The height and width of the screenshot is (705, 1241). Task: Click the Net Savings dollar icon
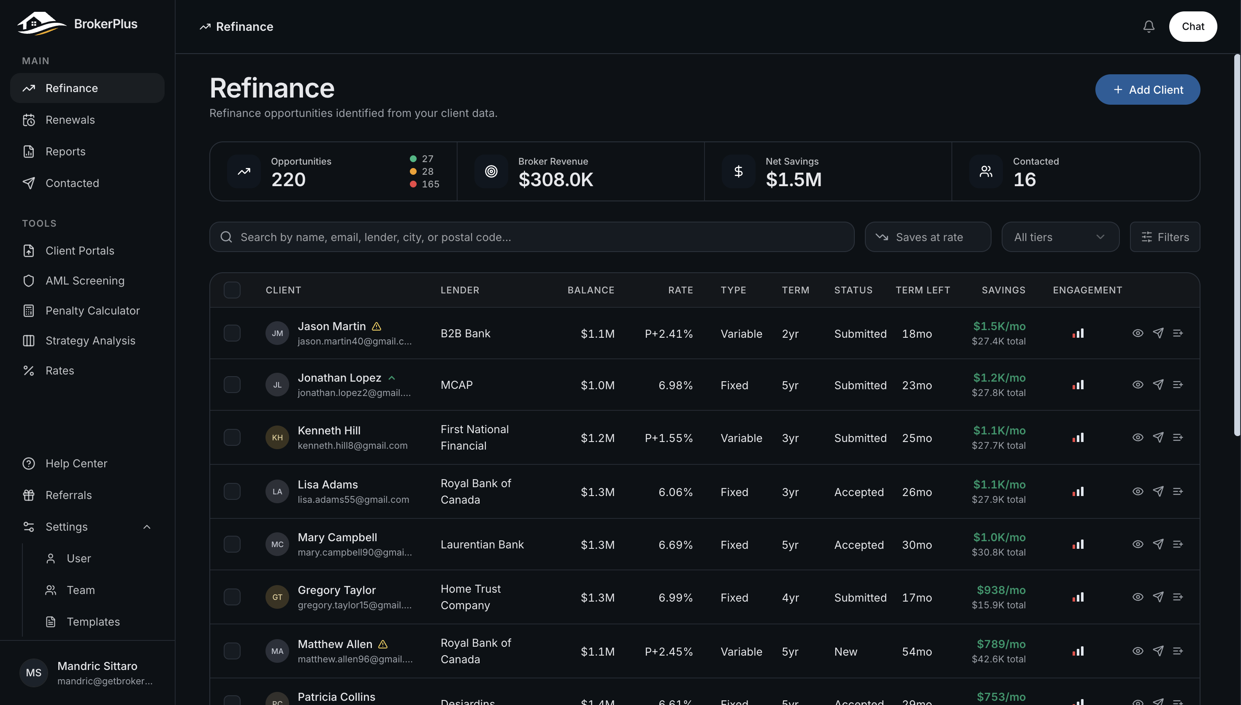(738, 171)
